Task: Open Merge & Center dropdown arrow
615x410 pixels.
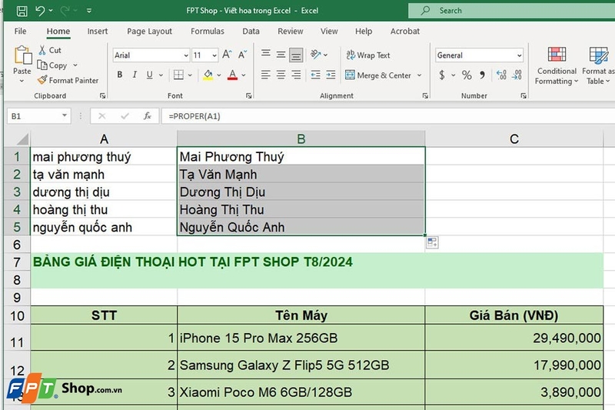Action: click(x=419, y=75)
